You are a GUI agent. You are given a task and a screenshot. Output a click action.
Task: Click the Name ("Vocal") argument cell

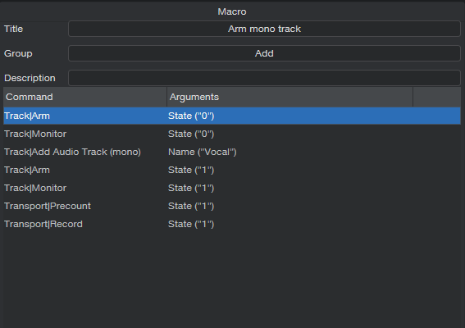point(203,152)
